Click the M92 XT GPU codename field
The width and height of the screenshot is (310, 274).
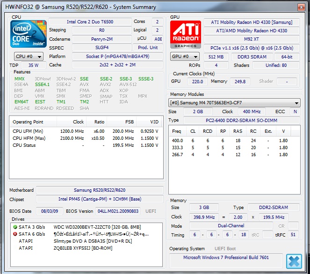tap(252, 39)
